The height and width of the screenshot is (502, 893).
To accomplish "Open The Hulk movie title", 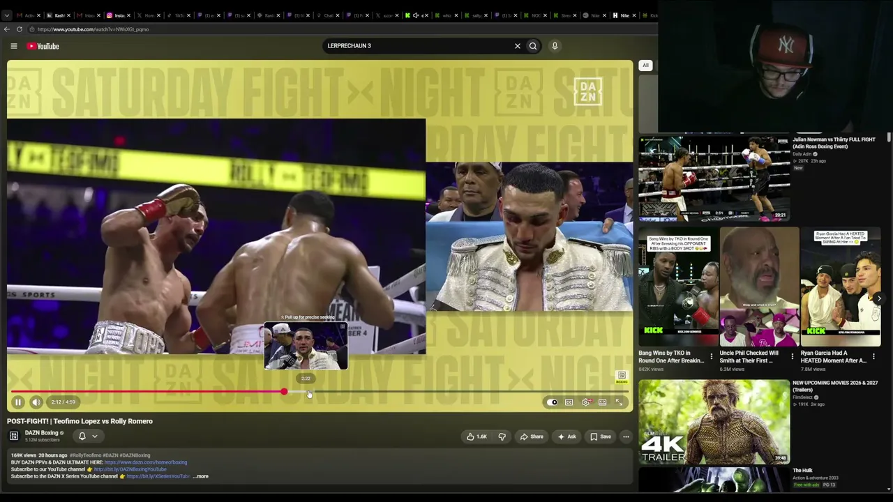I will [x=802, y=471].
